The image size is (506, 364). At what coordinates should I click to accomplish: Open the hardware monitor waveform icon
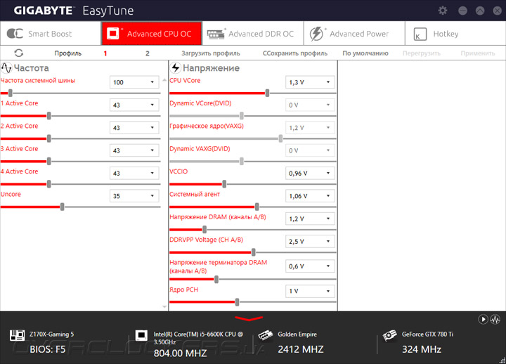pos(495,320)
